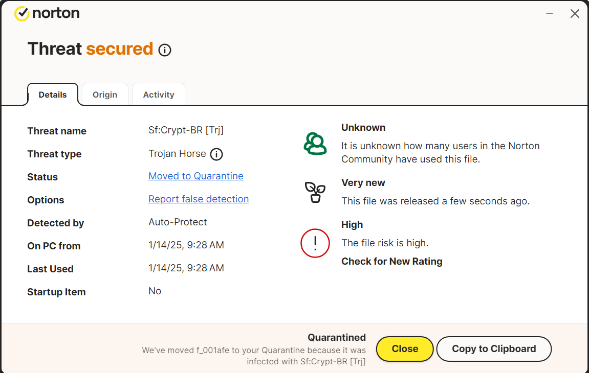
Task: Click info icon beside Trojan Horse
Action: (216, 154)
